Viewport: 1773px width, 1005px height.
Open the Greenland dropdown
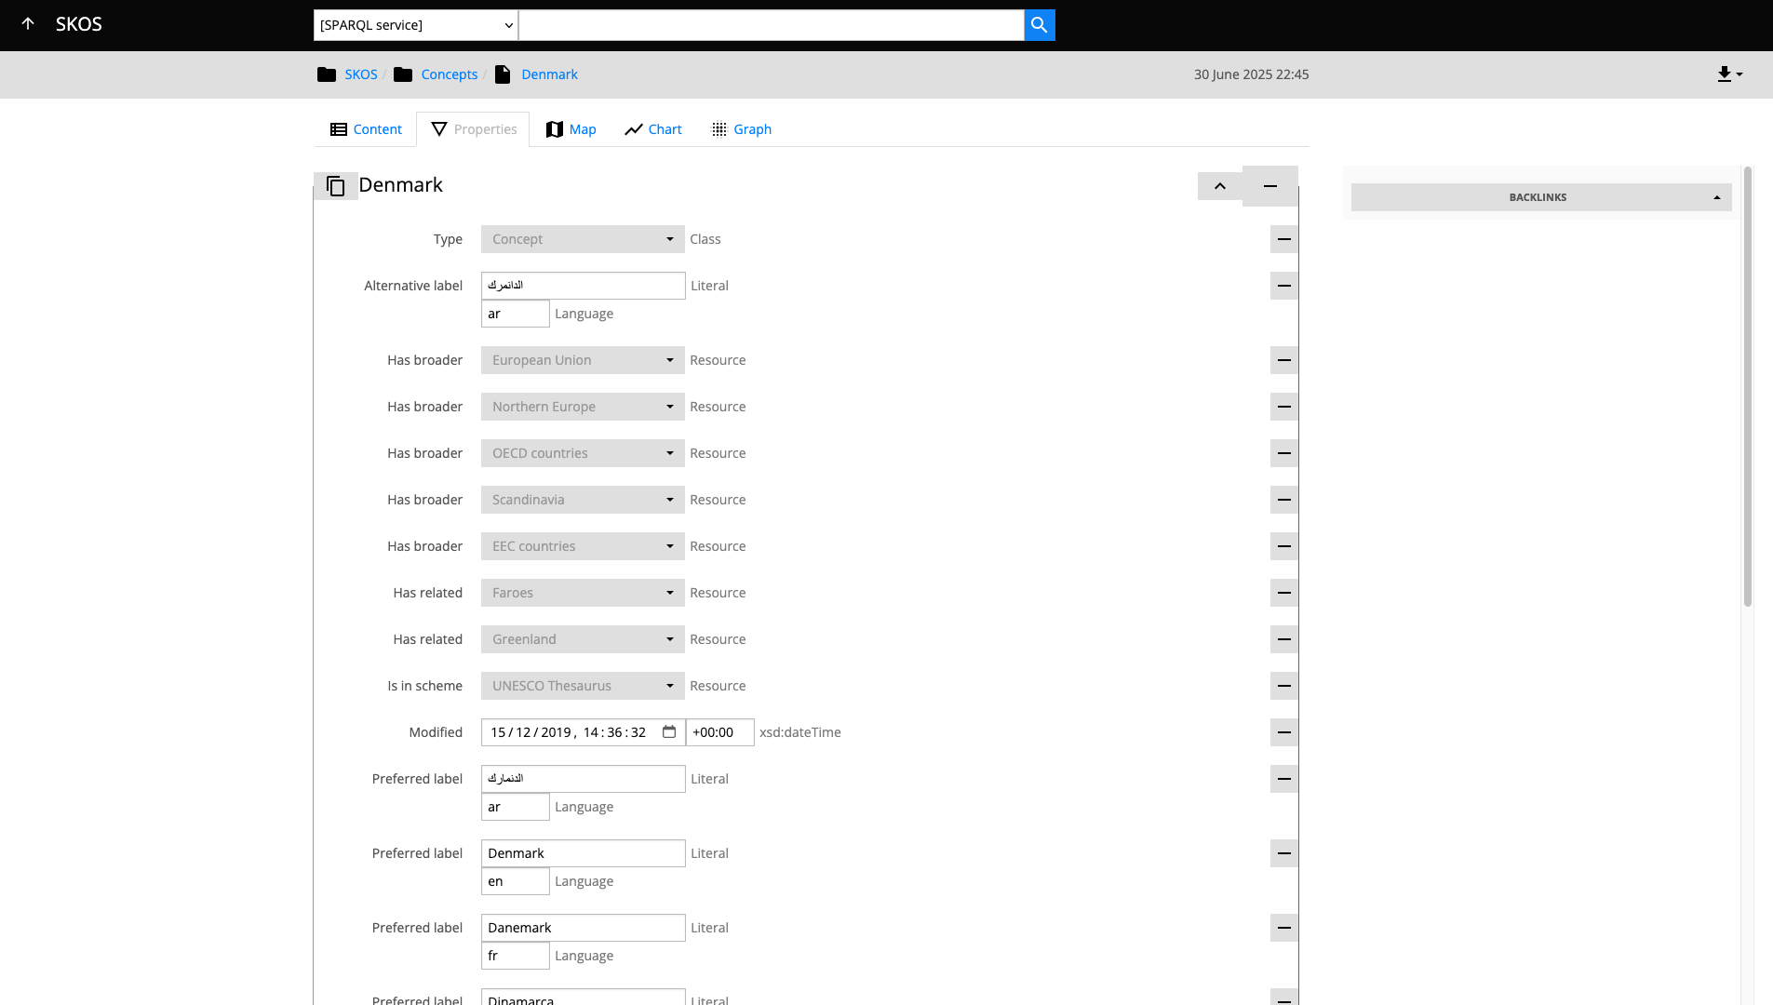click(x=583, y=639)
